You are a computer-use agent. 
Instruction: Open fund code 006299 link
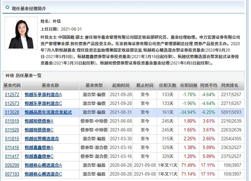tap(12, 165)
